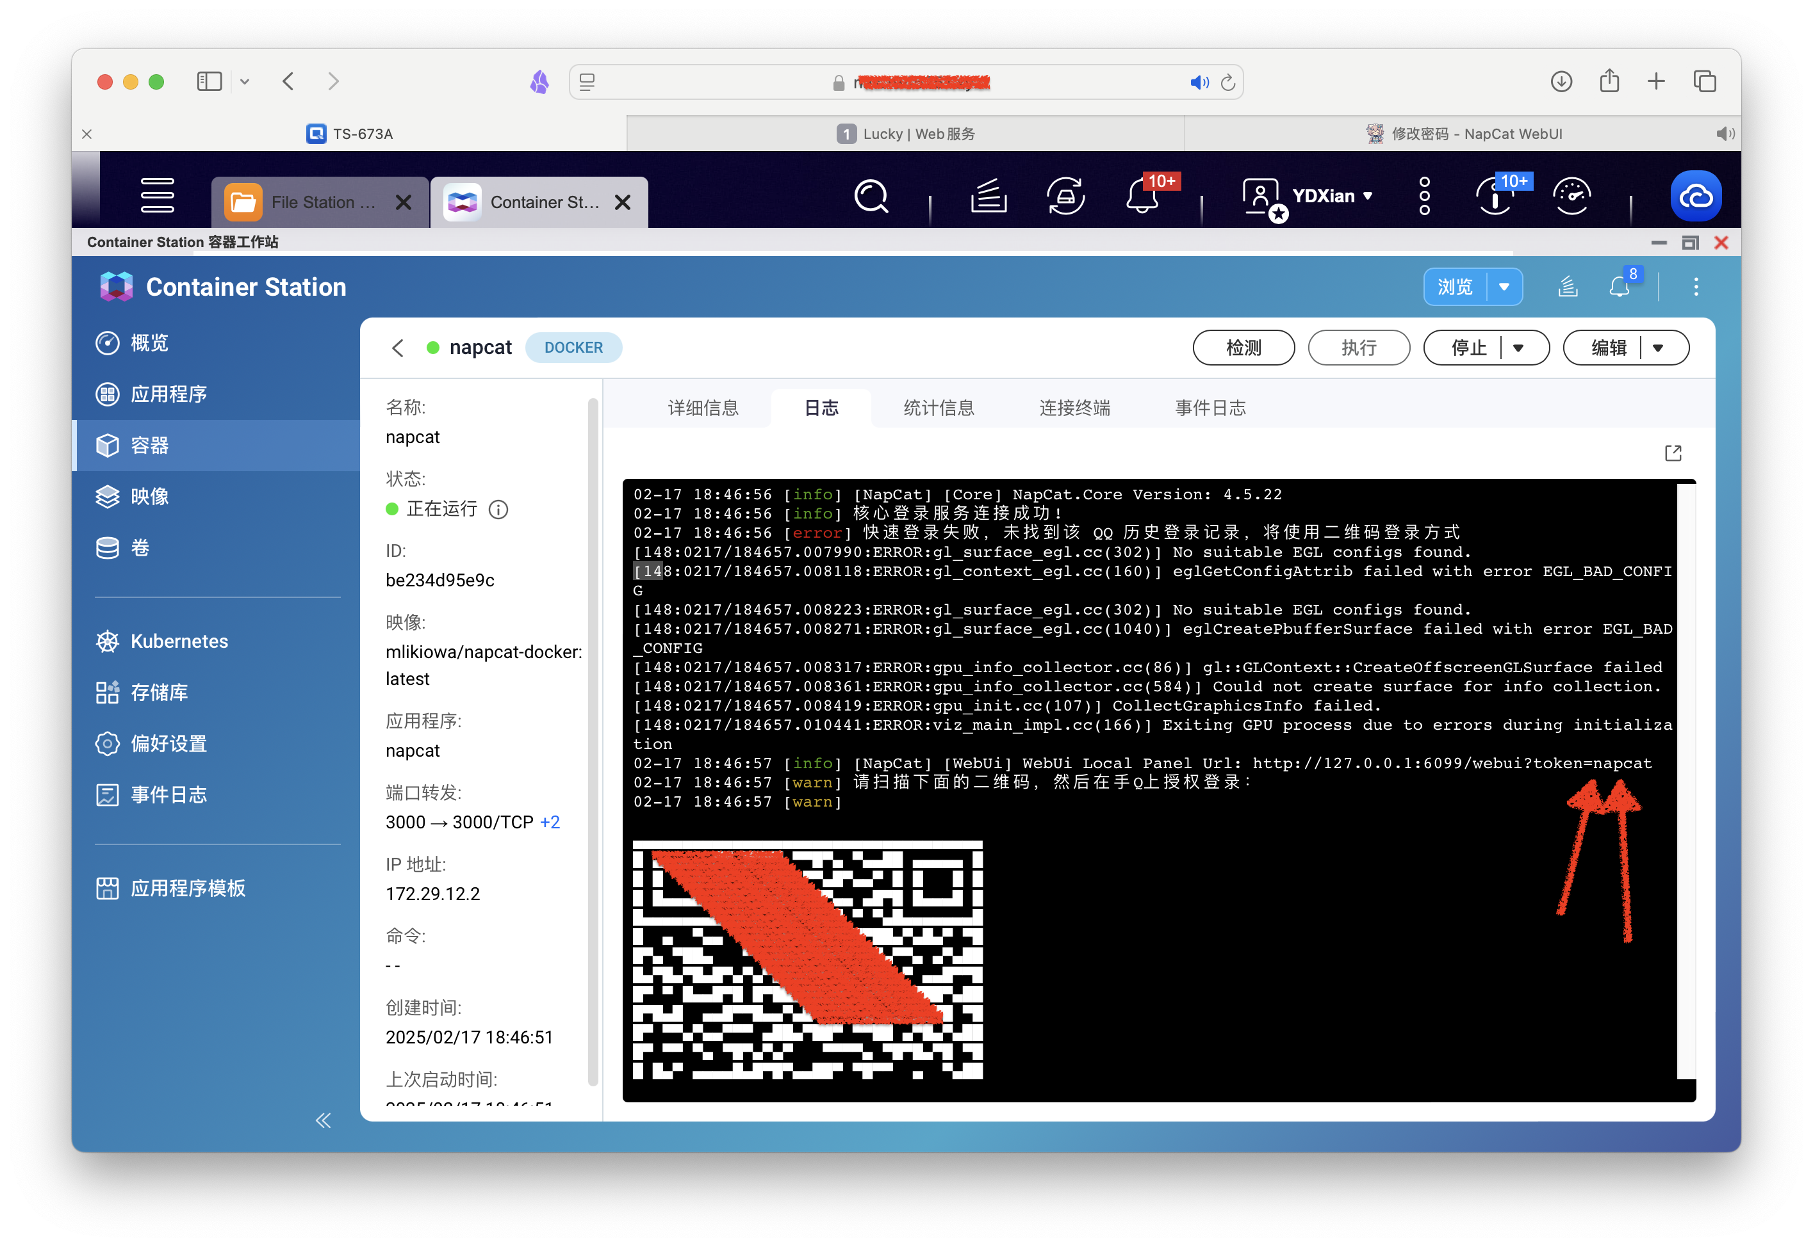Show additional port forwards +2 link
Screen dimensions: 1813x1247
click(x=550, y=823)
